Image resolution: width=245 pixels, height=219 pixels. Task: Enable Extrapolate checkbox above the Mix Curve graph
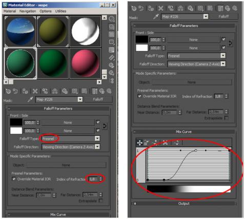point(227,118)
